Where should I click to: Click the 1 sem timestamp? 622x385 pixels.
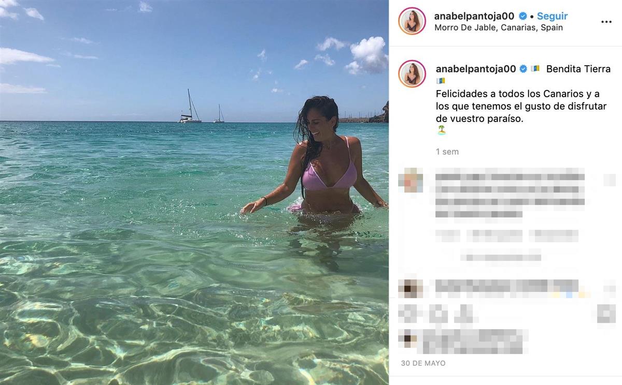click(x=447, y=152)
